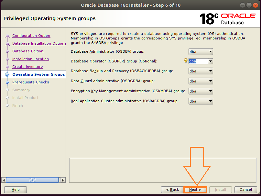
Task: Open the Create Inventory step
Action: tap(27, 67)
